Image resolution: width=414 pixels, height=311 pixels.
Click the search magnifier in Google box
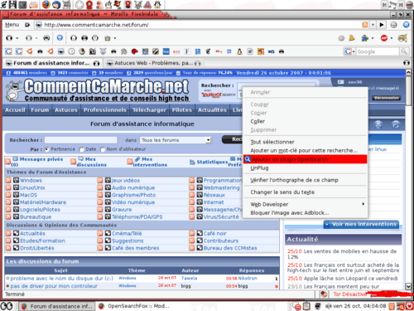404,51
